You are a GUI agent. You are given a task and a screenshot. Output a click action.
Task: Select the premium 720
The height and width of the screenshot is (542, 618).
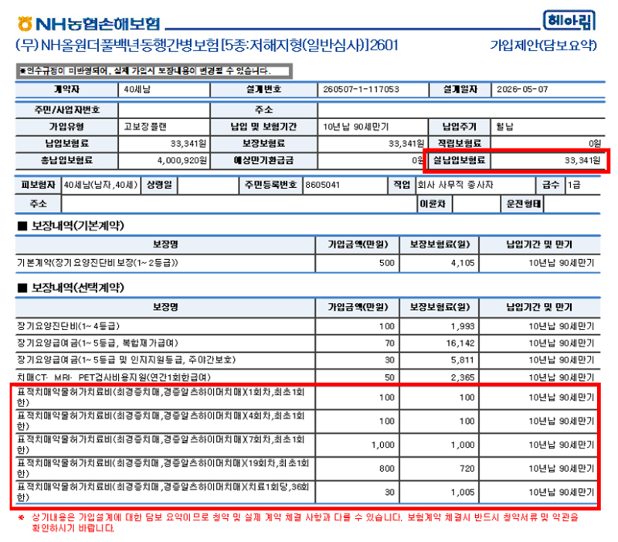pos(467,469)
